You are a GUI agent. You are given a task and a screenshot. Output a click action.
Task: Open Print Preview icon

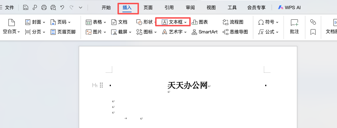53,8
